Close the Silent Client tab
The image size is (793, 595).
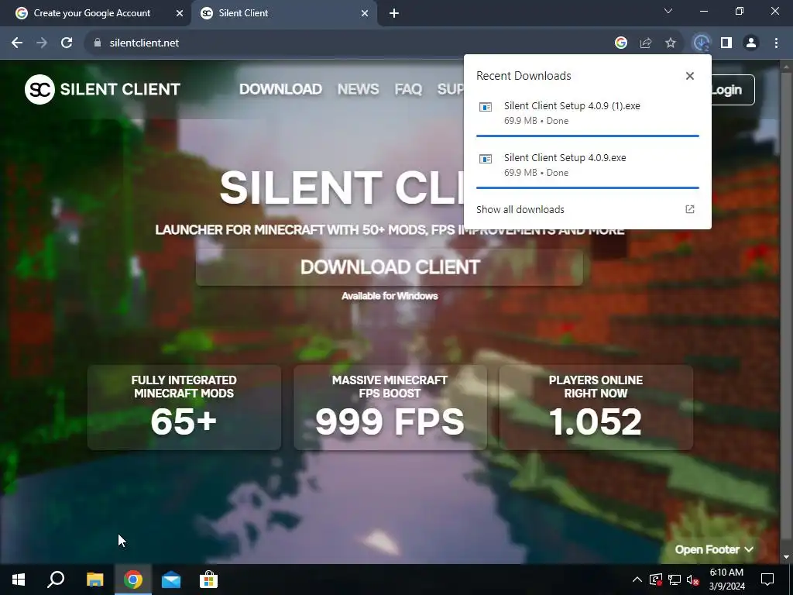(x=365, y=13)
